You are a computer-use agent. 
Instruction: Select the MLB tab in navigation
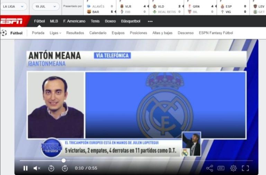(54, 21)
